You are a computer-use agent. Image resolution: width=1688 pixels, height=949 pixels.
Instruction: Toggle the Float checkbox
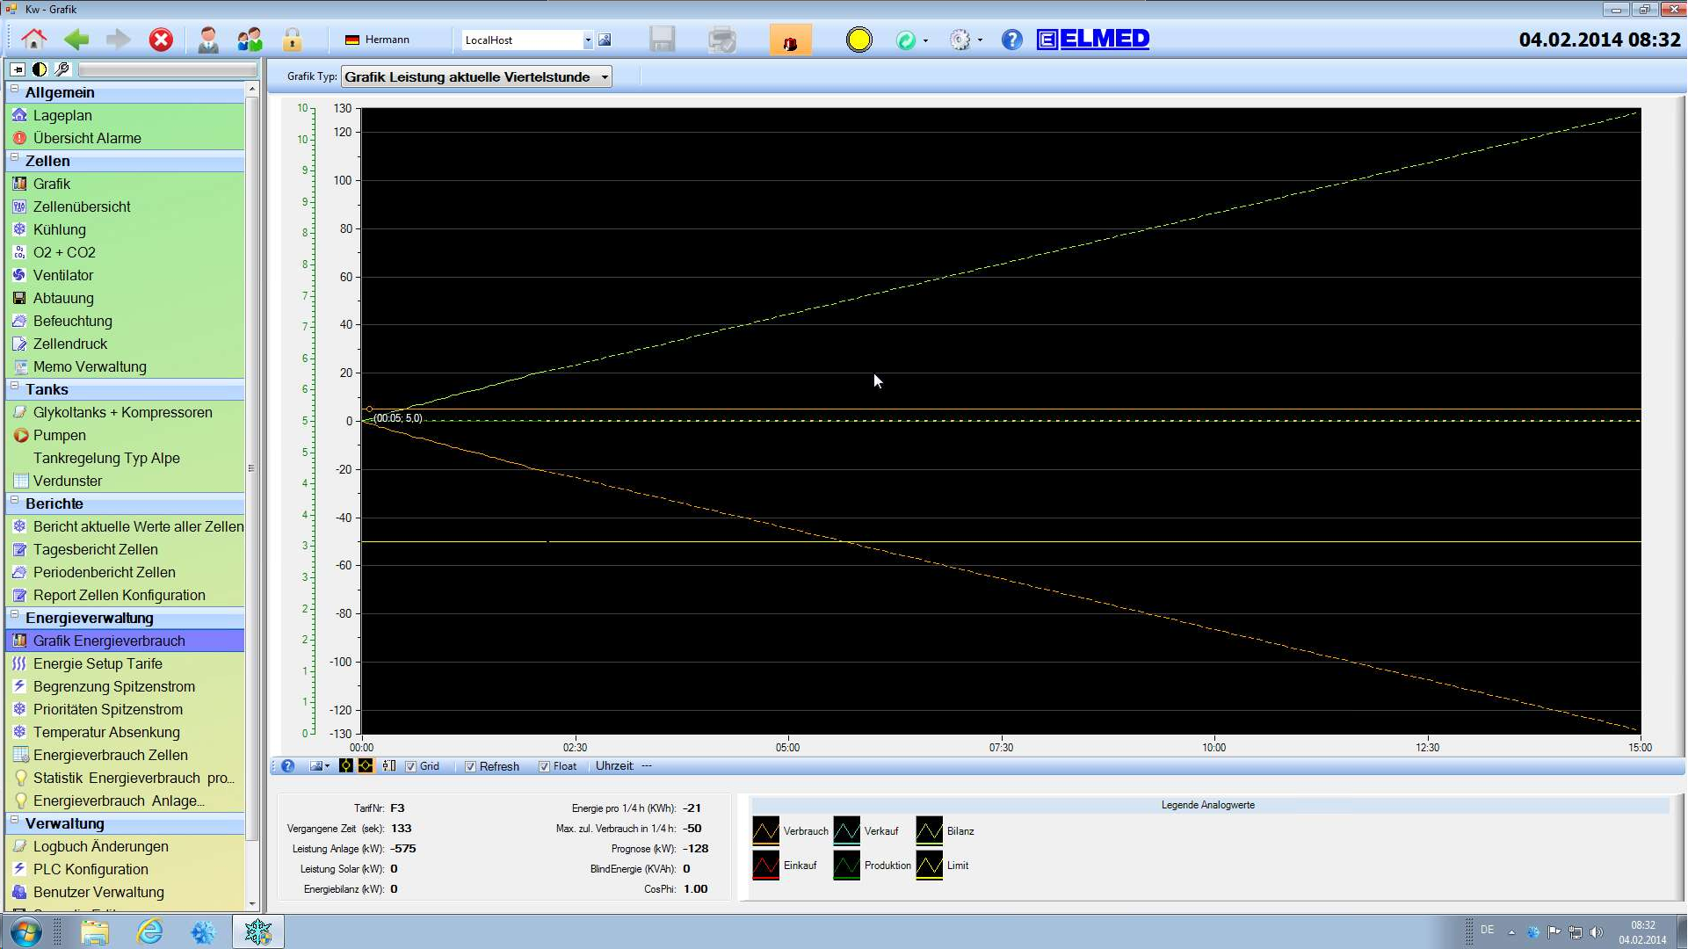pyautogui.click(x=545, y=766)
